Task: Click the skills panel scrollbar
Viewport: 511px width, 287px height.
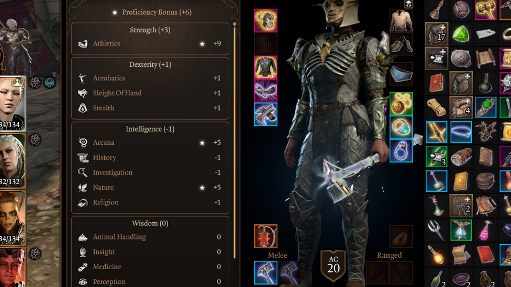Action: (235, 140)
